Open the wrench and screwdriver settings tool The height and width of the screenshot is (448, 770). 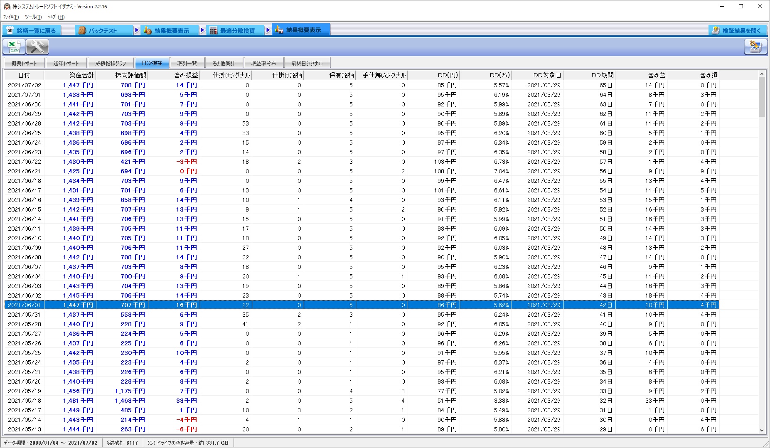37,47
